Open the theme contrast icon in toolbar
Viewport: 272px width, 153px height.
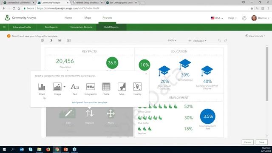coord(51,40)
